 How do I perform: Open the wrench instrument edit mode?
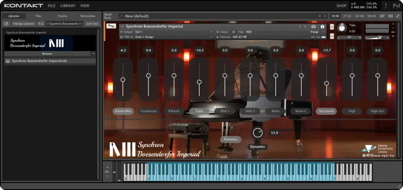(x=111, y=26)
